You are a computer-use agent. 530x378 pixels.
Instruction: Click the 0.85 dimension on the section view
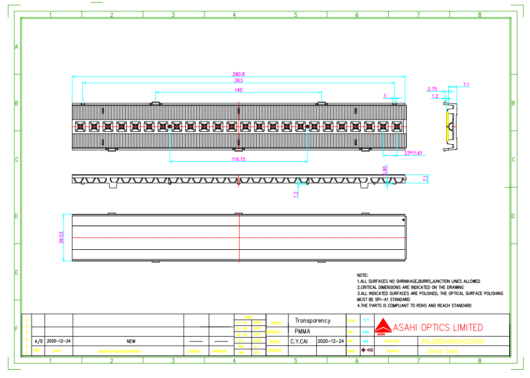[385, 170]
